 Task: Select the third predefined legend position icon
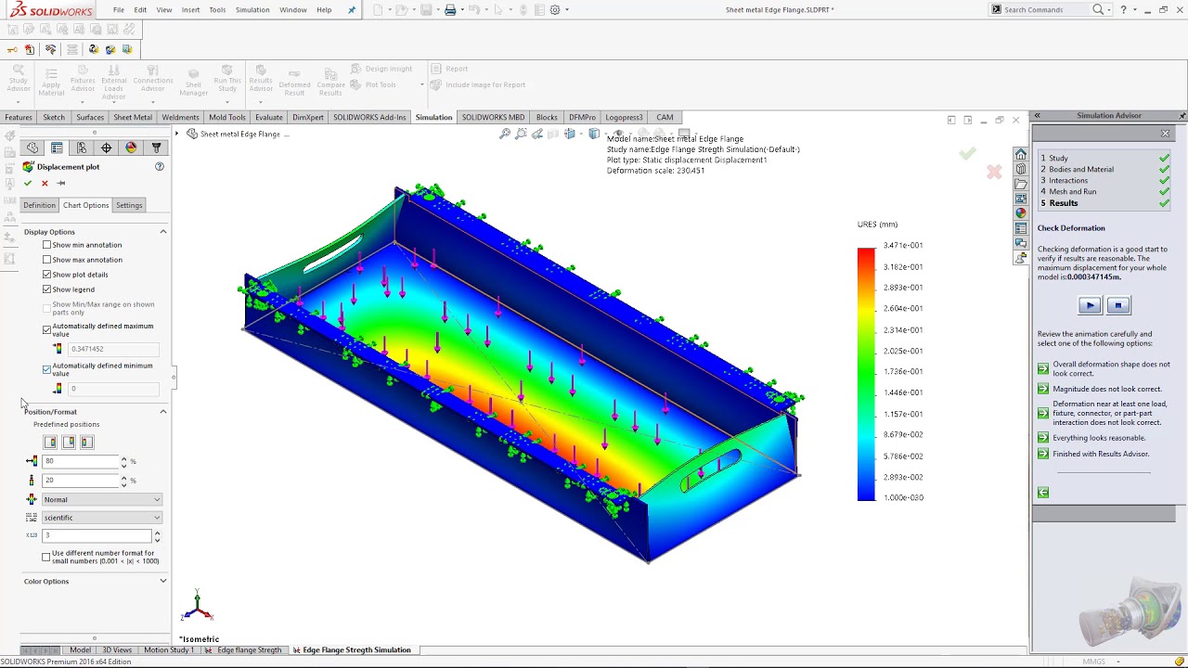tap(87, 442)
